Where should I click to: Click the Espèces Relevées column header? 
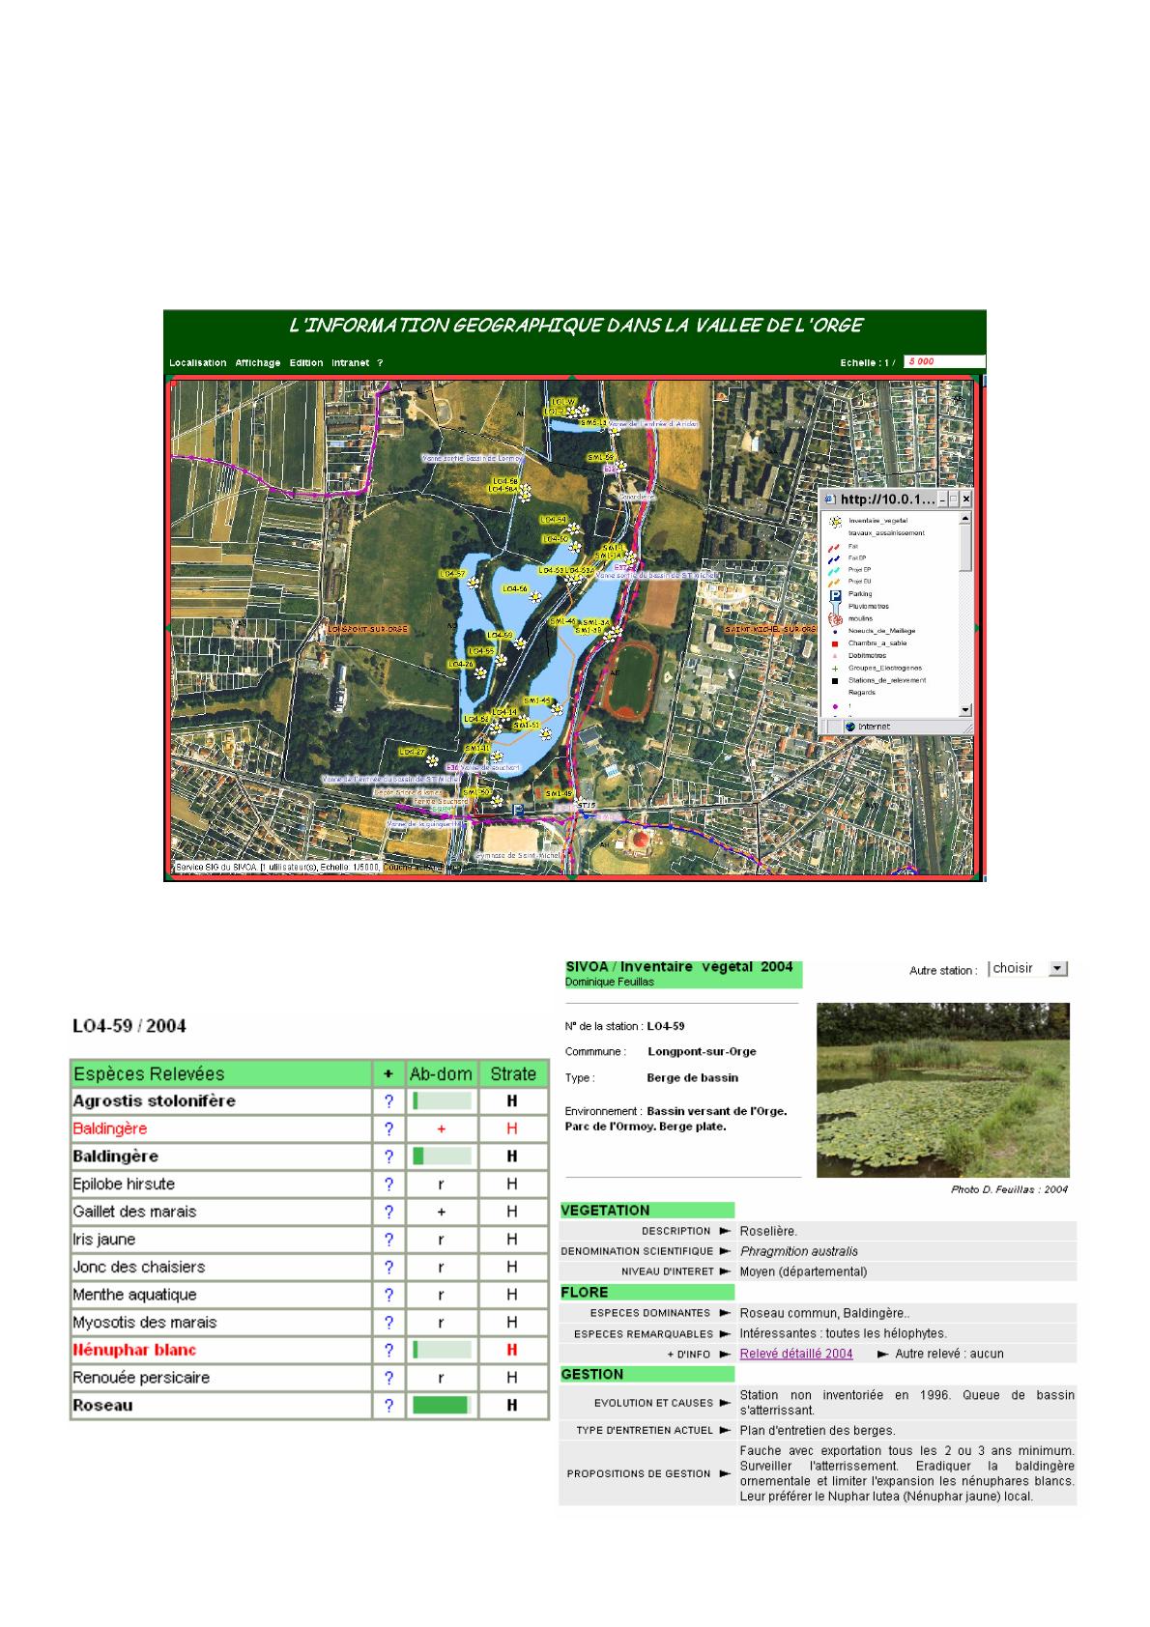click(221, 1073)
